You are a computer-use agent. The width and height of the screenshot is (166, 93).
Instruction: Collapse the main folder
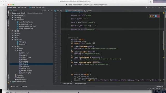pos(15,51)
